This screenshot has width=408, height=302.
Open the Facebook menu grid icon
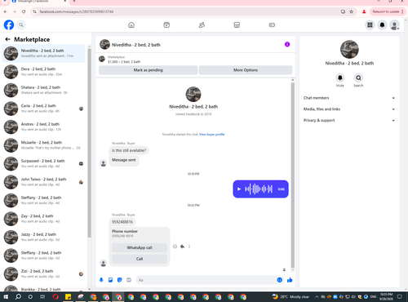pos(370,25)
